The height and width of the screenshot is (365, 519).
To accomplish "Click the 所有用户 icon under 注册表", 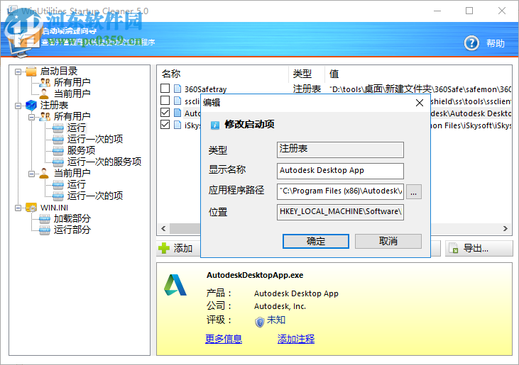I will (x=45, y=116).
